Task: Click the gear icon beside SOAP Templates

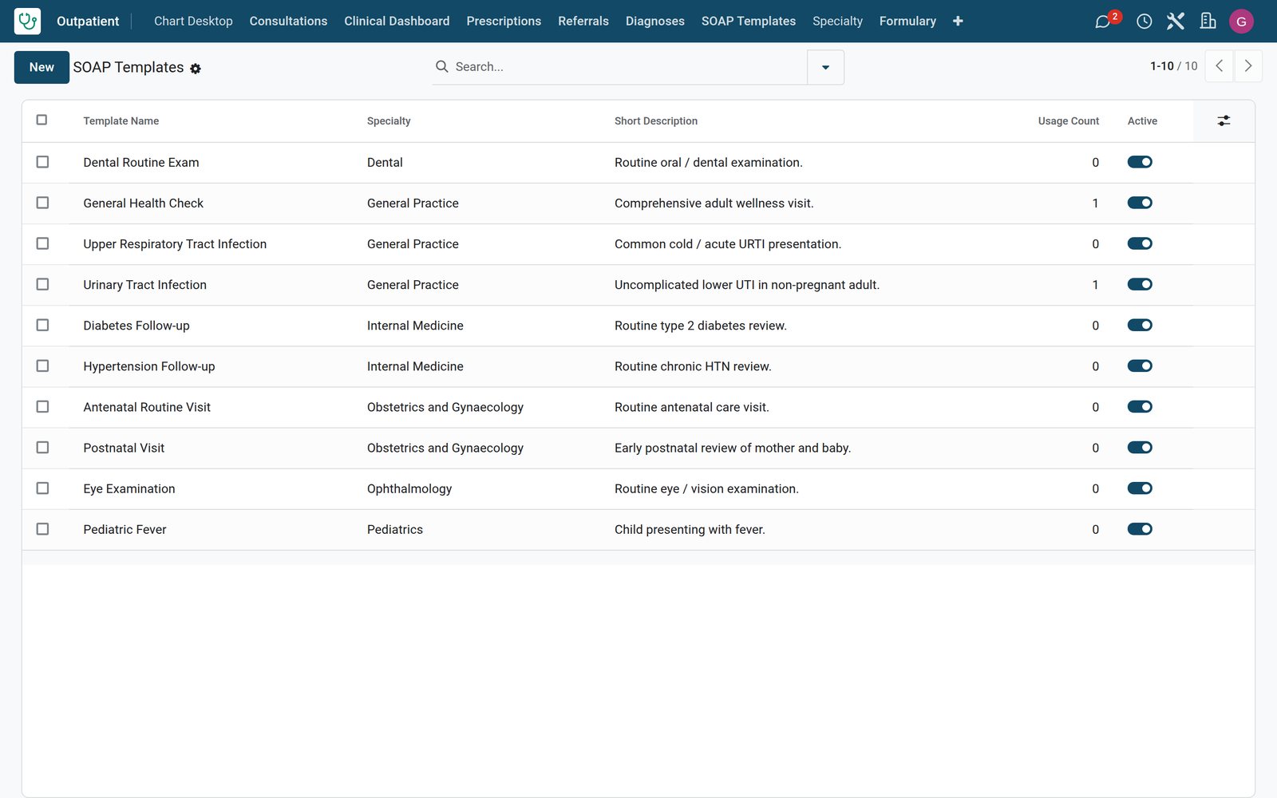Action: pyautogui.click(x=196, y=69)
